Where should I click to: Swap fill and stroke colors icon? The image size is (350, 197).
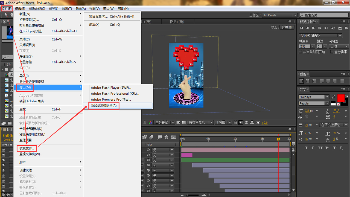(x=346, y=96)
